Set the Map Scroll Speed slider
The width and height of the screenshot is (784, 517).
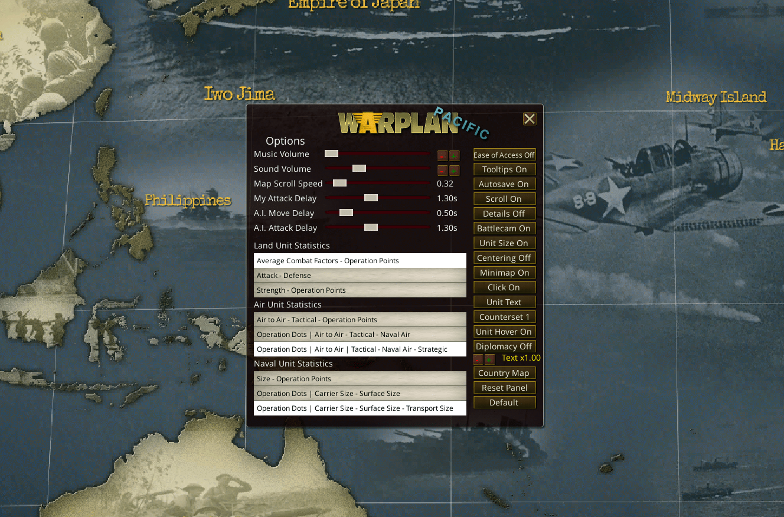pyautogui.click(x=377, y=183)
